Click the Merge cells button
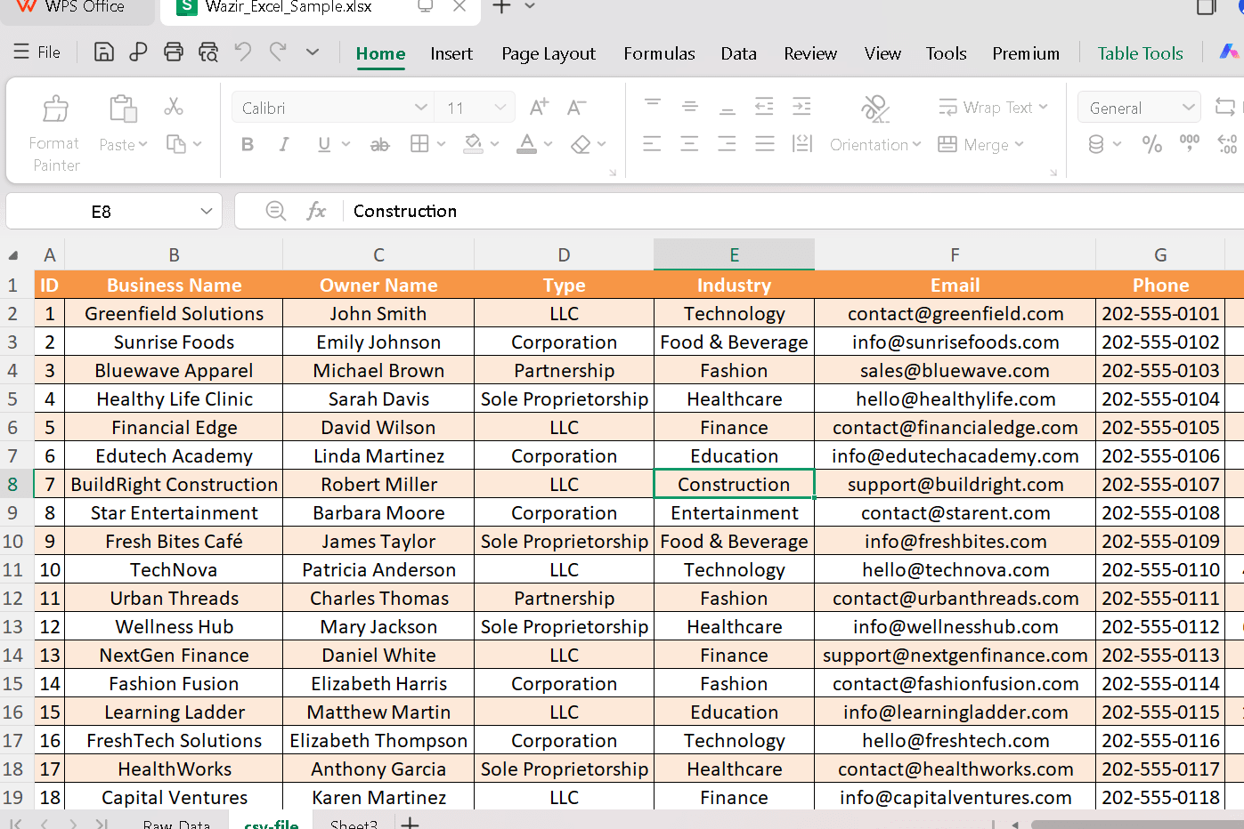This screenshot has height=829, width=1244. click(x=981, y=144)
